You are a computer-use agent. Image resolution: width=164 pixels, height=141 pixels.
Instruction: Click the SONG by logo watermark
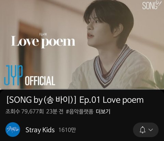152,5
